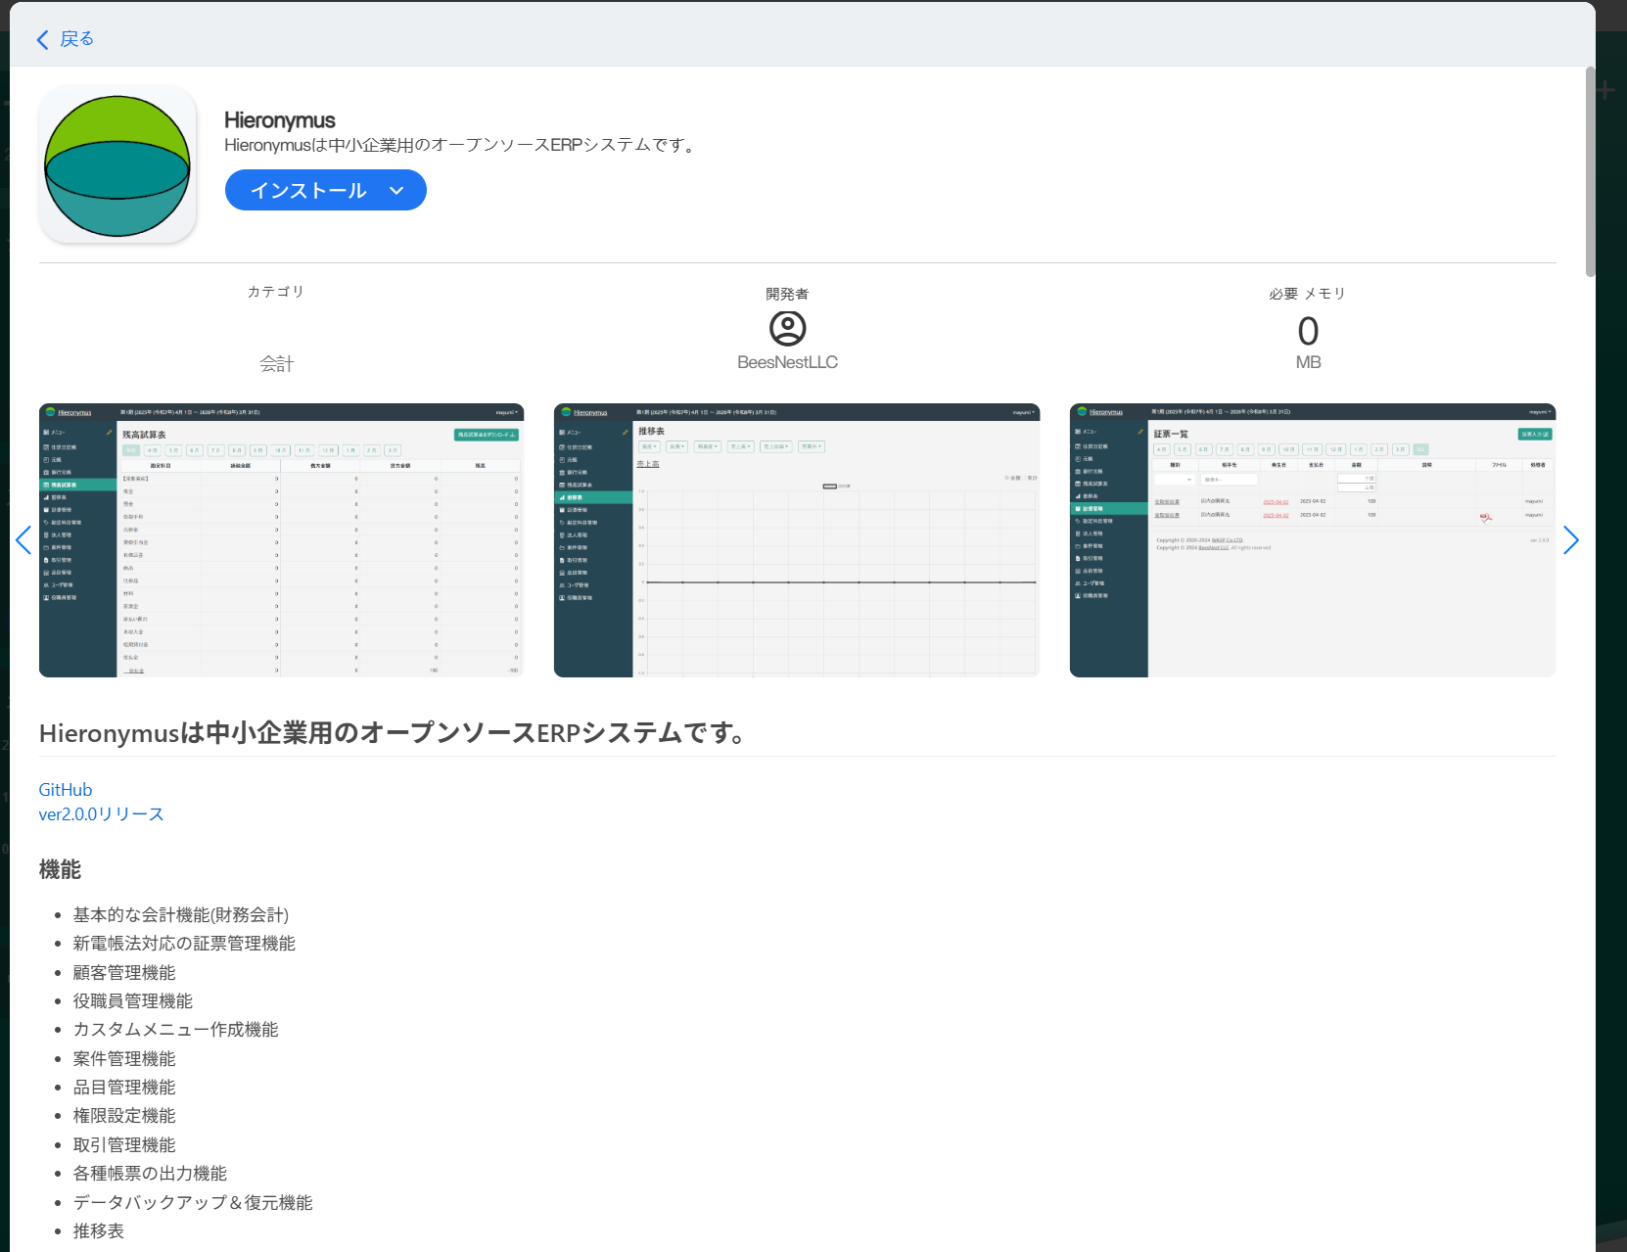Select the 機能 heading

pos(60,869)
